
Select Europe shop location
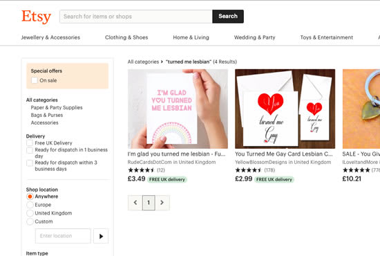[30, 205]
